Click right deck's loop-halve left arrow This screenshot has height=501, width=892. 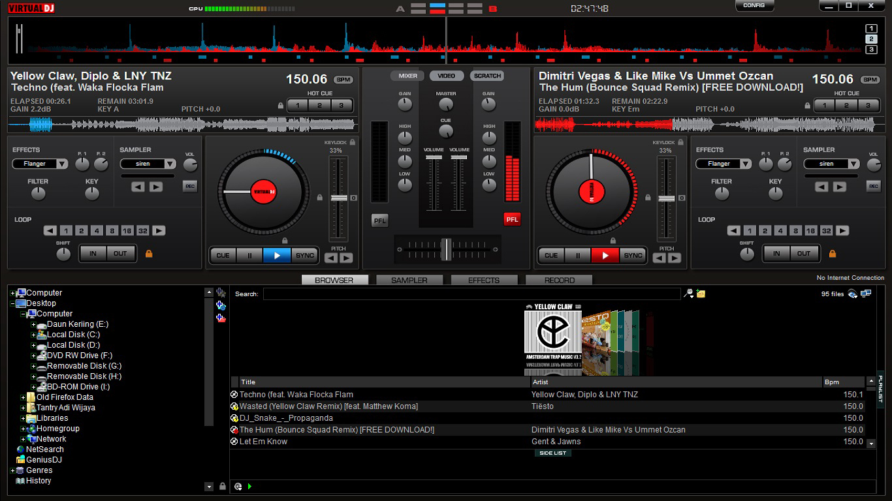point(733,230)
